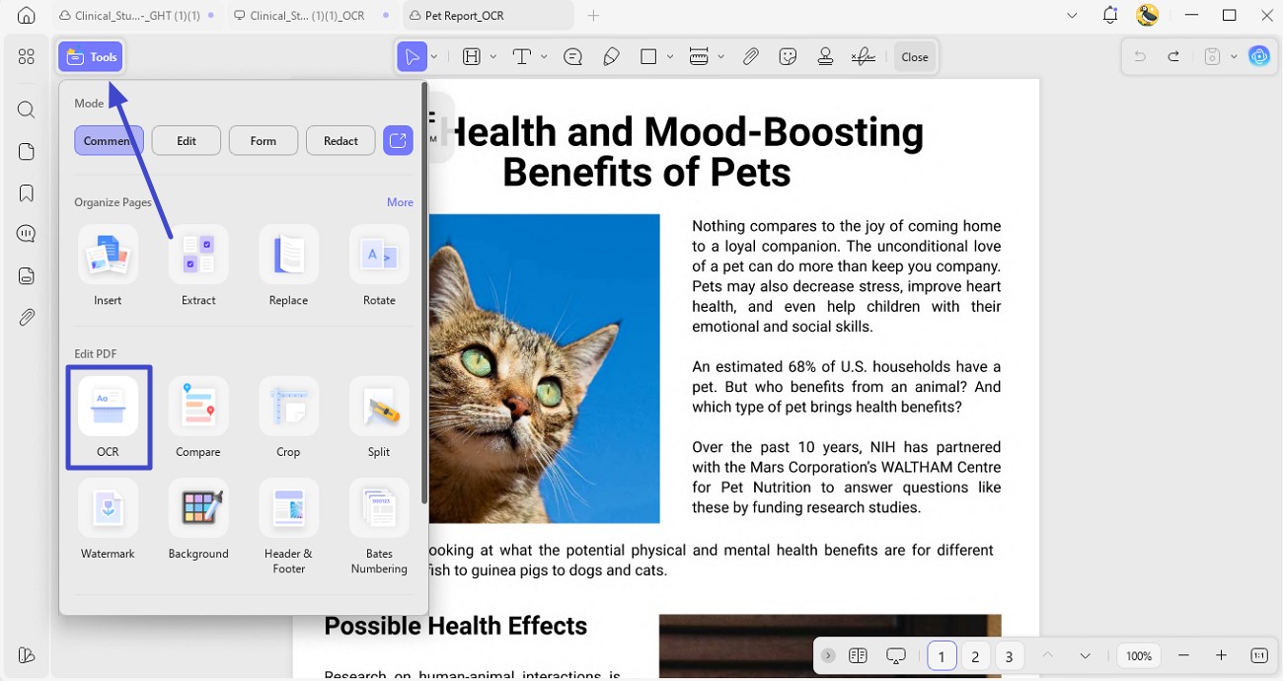Switch to Redact mode

coord(340,141)
